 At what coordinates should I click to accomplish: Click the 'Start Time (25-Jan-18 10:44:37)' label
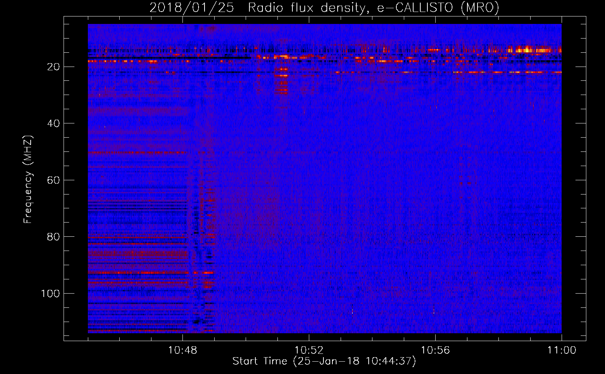point(324,361)
